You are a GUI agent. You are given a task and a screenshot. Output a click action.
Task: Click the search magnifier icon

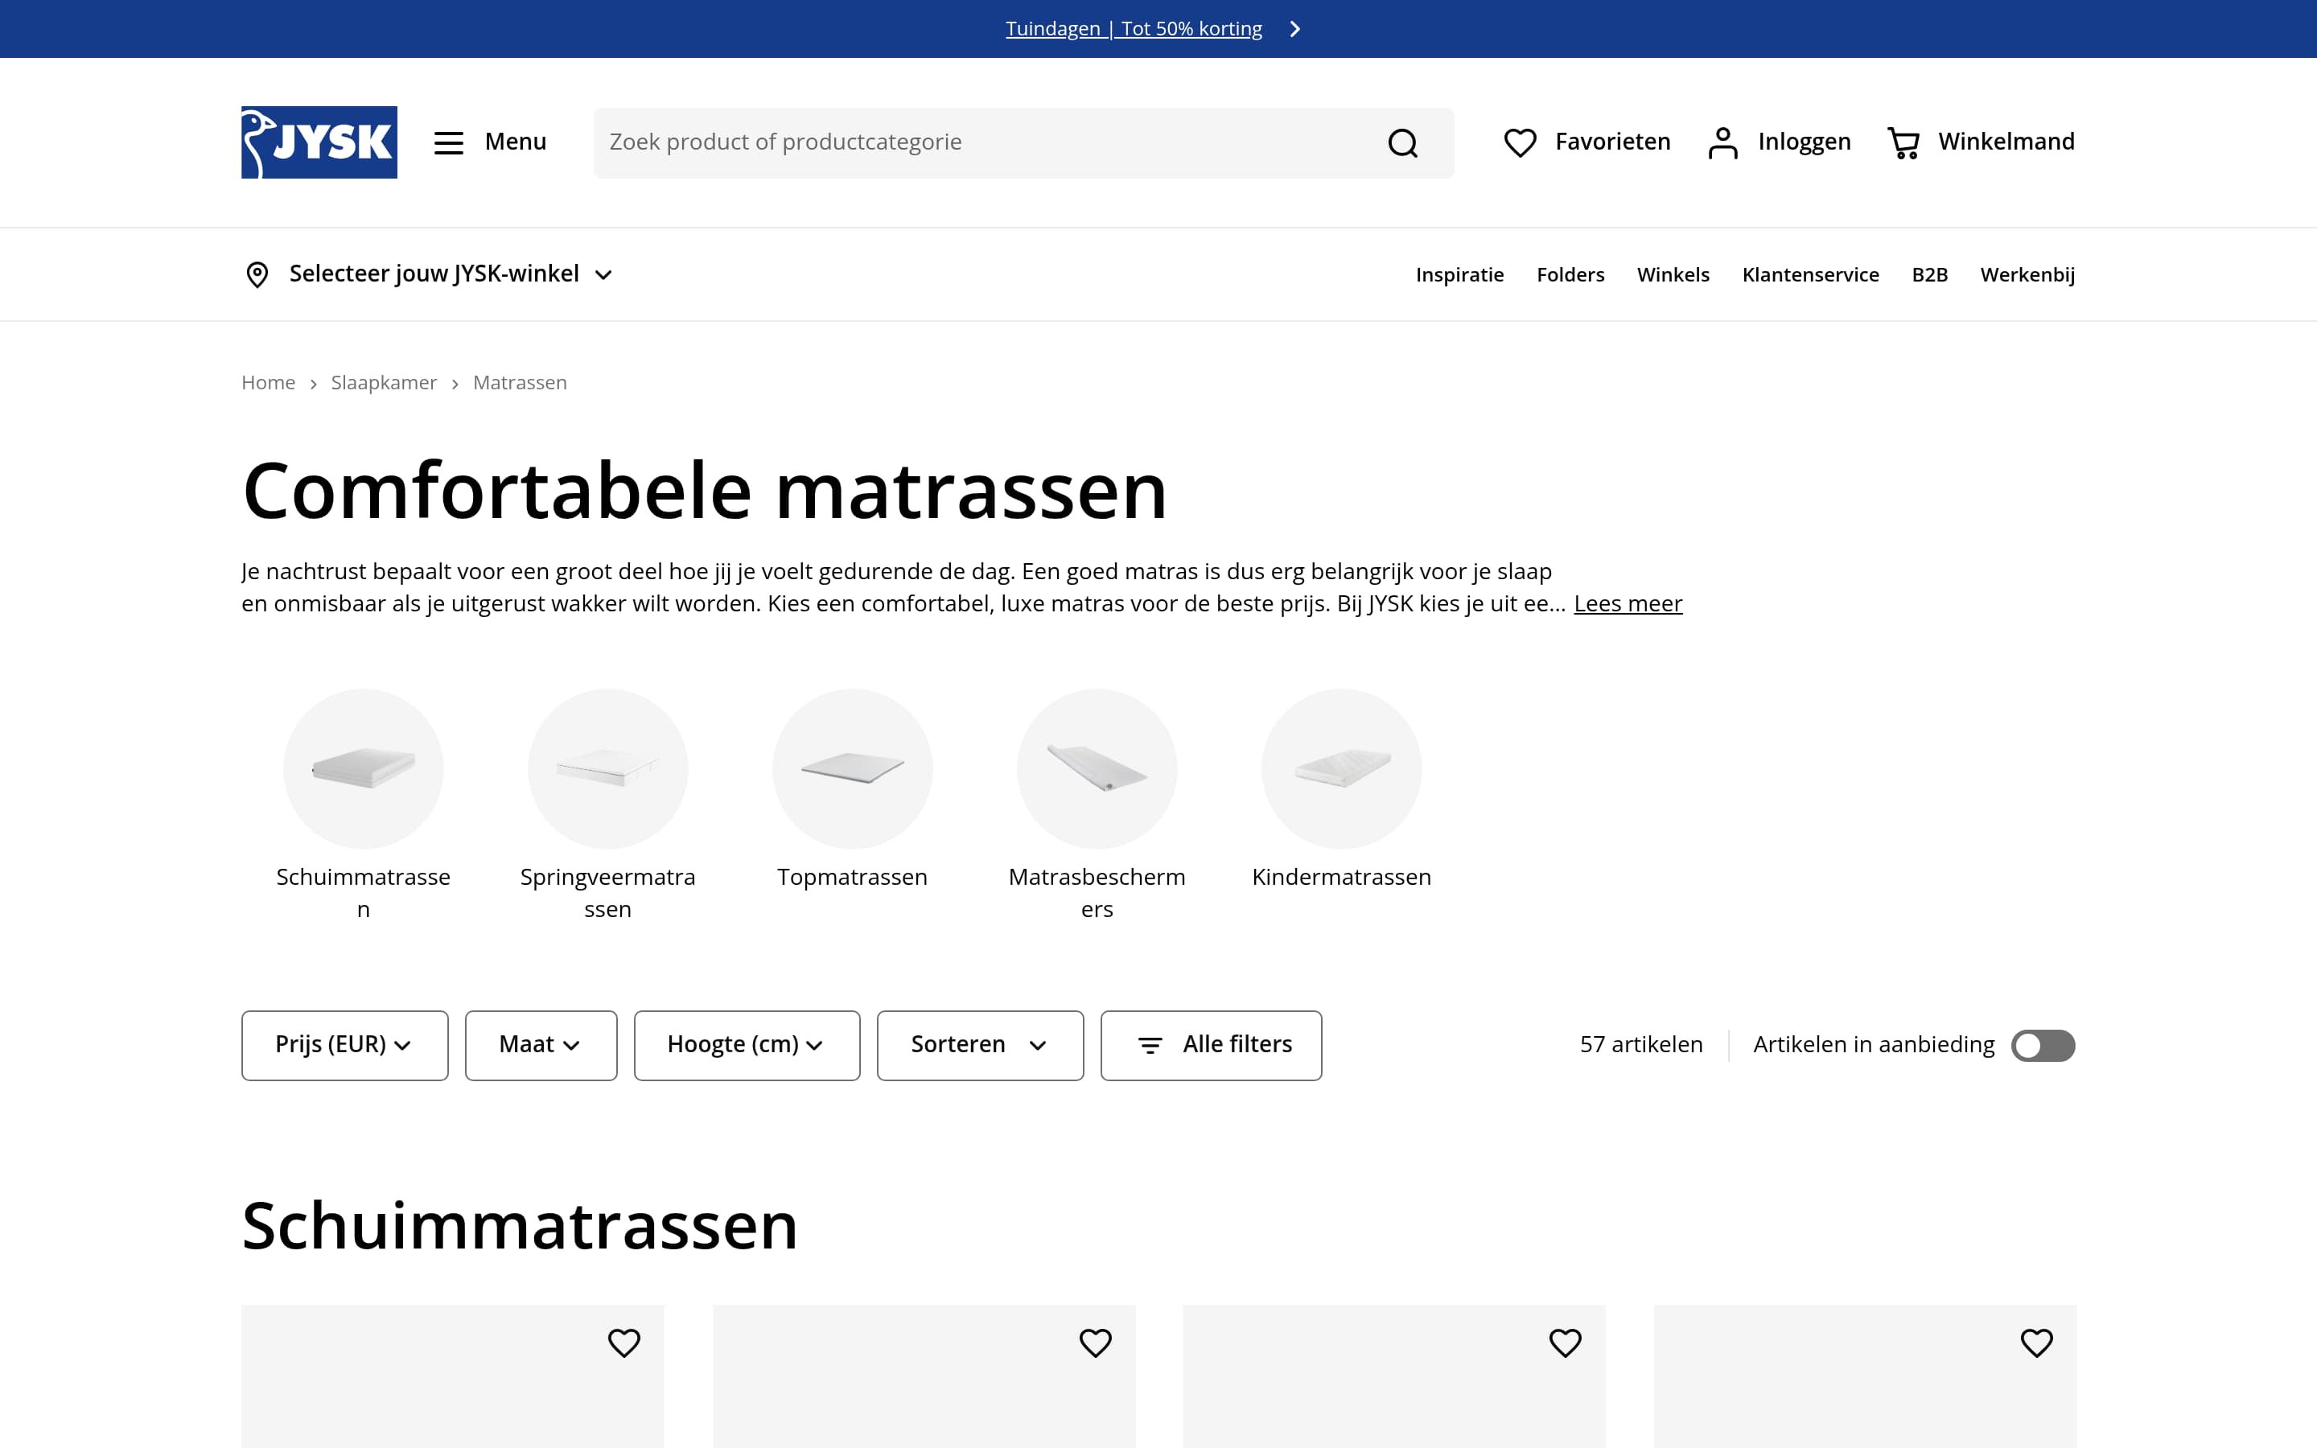click(1401, 142)
